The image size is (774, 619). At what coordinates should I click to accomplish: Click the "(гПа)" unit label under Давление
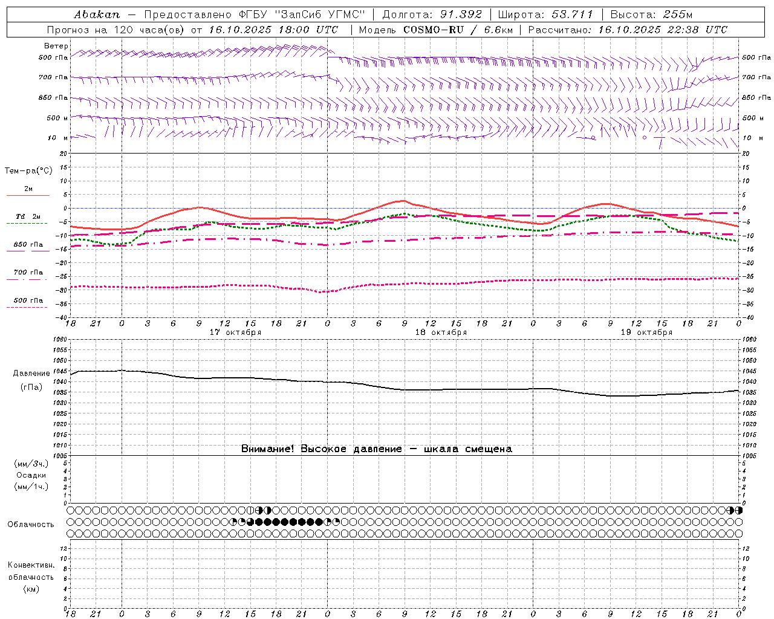(x=31, y=387)
